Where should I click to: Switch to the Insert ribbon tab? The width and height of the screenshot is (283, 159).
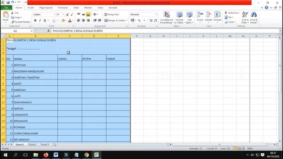31,8
